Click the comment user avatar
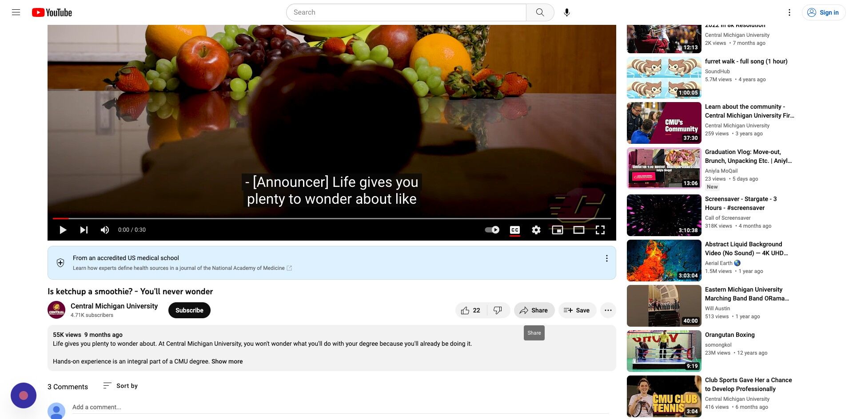 56,411
